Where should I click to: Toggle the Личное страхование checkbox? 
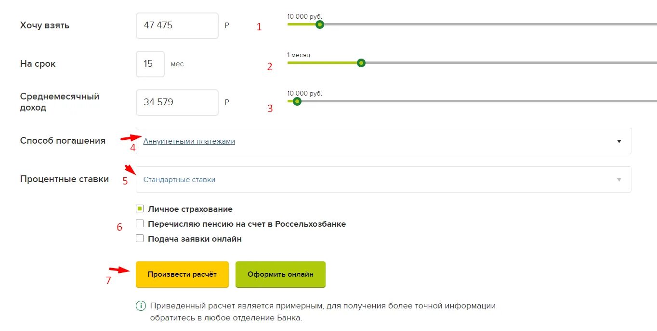140,209
